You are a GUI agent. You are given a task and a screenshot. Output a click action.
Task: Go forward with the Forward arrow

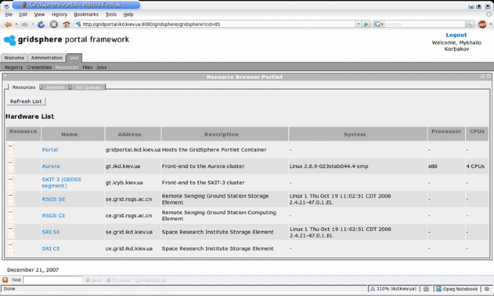(25, 25)
